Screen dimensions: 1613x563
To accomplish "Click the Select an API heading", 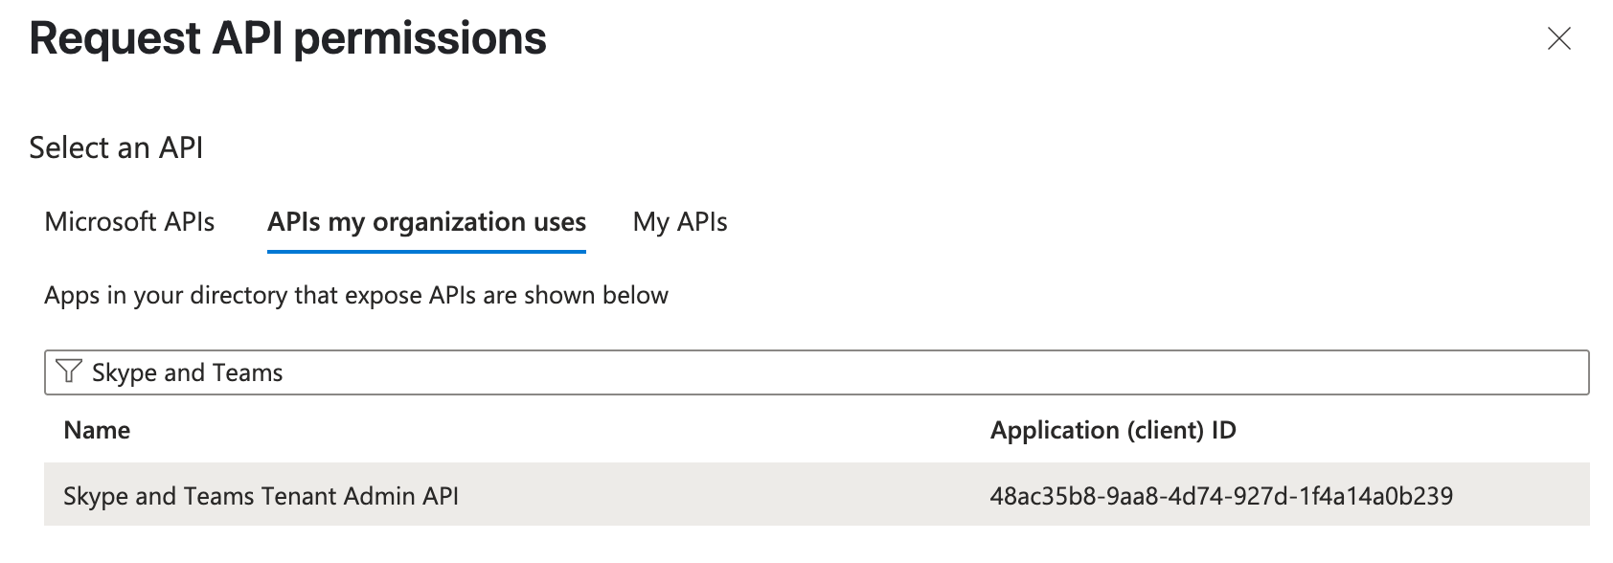I will pyautogui.click(x=116, y=146).
